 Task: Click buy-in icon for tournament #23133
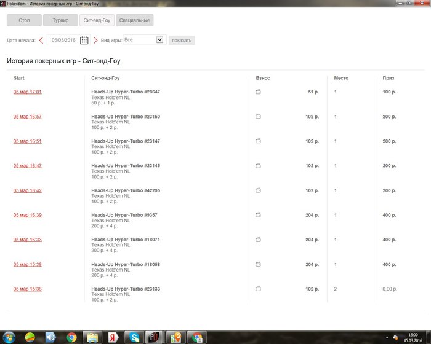coord(258,289)
